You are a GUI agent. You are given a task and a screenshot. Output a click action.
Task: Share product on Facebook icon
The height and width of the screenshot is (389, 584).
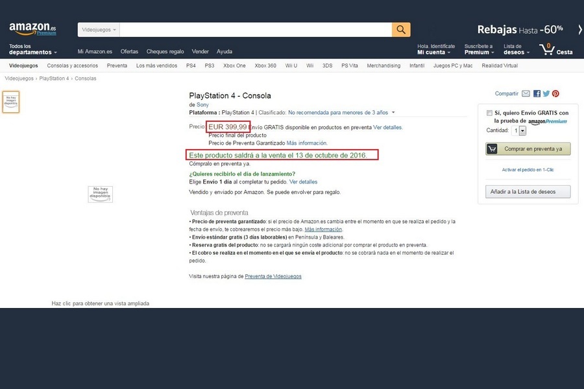pos(537,94)
